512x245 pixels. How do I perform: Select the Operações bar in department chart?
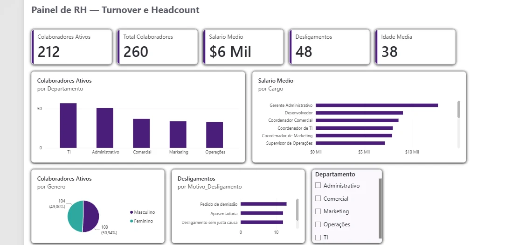(x=214, y=135)
